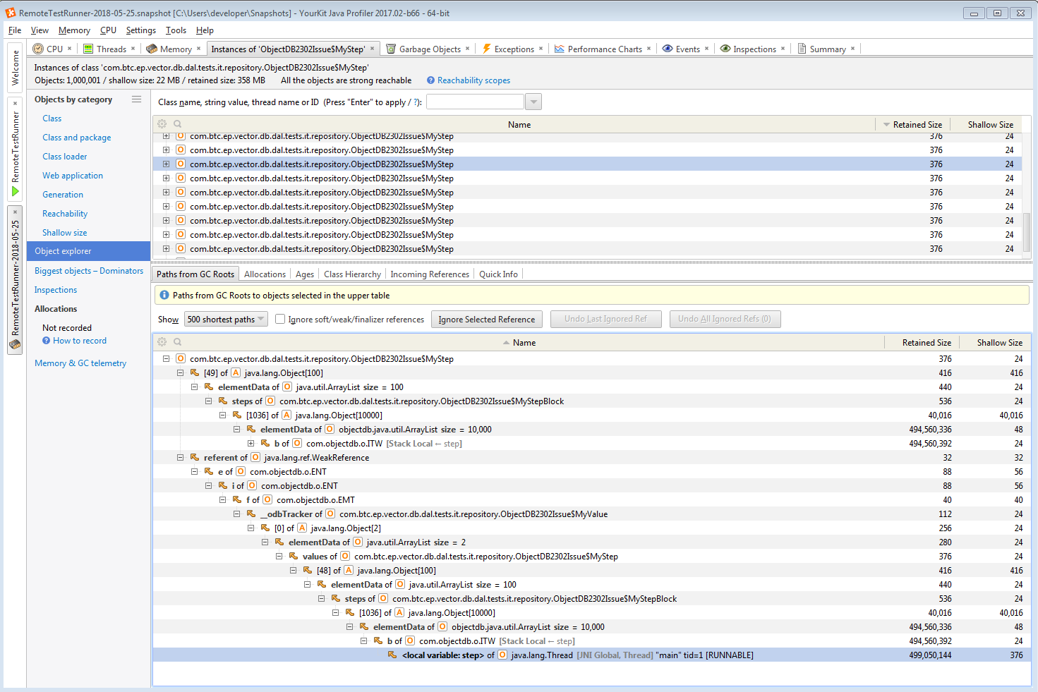The width and height of the screenshot is (1038, 692).
Task: Click the CPU tab clock icon
Action: 38,49
